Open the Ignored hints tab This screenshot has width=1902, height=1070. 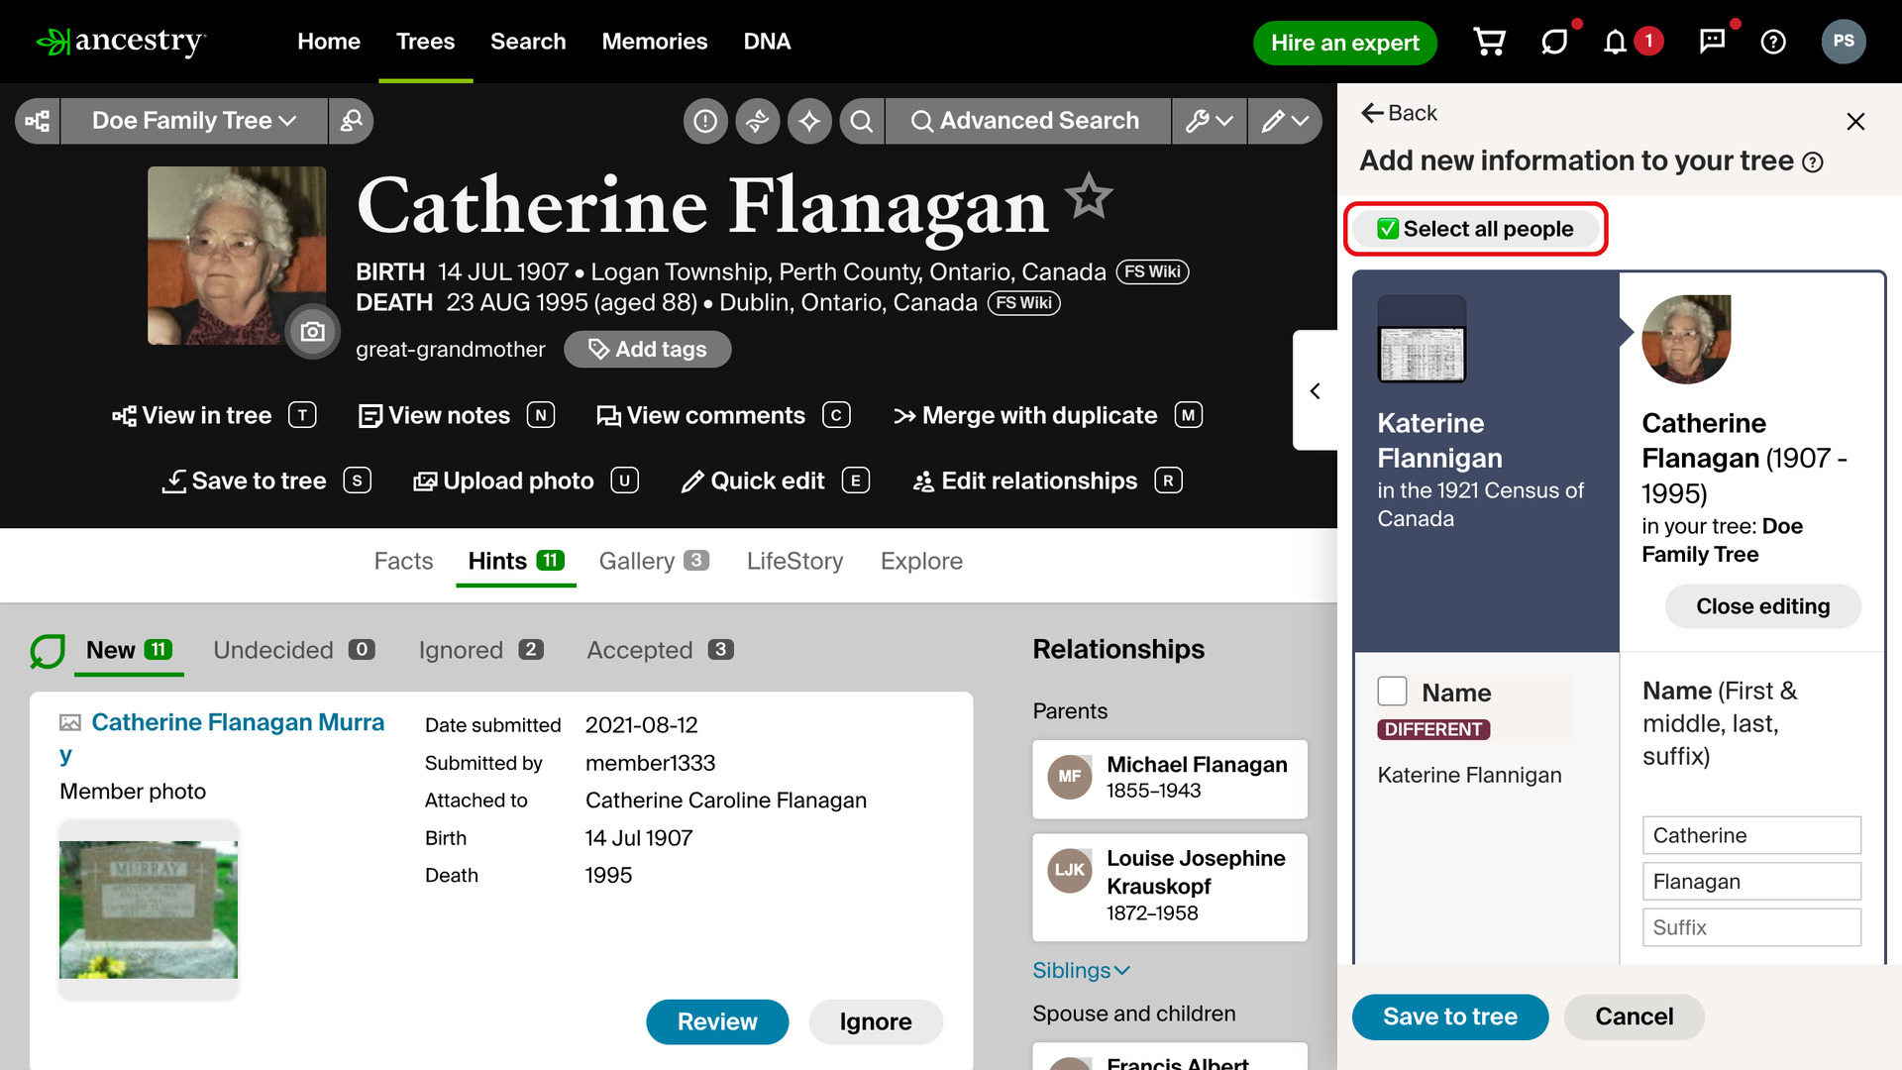(480, 650)
